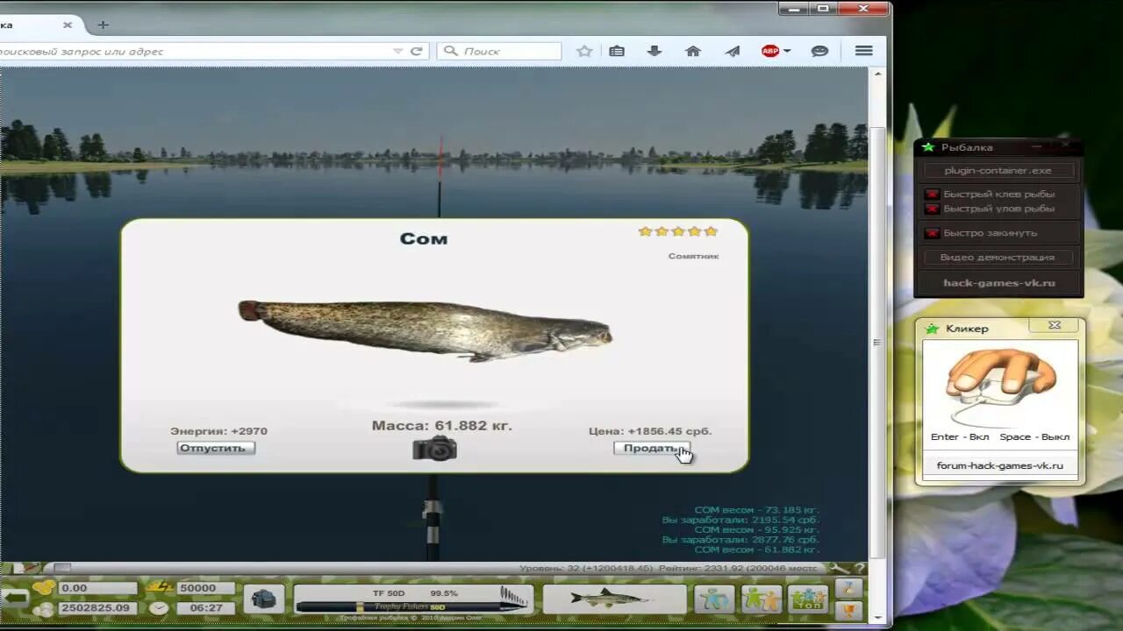The width and height of the screenshot is (1123, 631).
Task: Open the single friend icon in game bar
Action: click(714, 599)
